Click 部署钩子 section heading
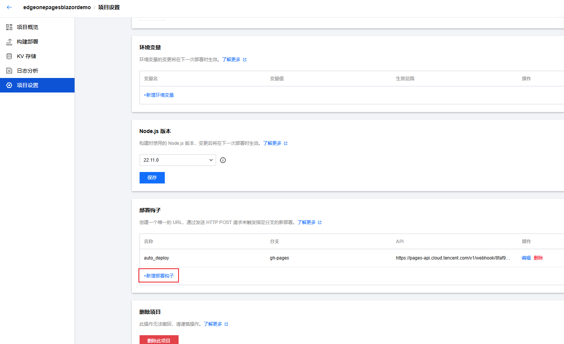564x344 pixels. (x=150, y=210)
